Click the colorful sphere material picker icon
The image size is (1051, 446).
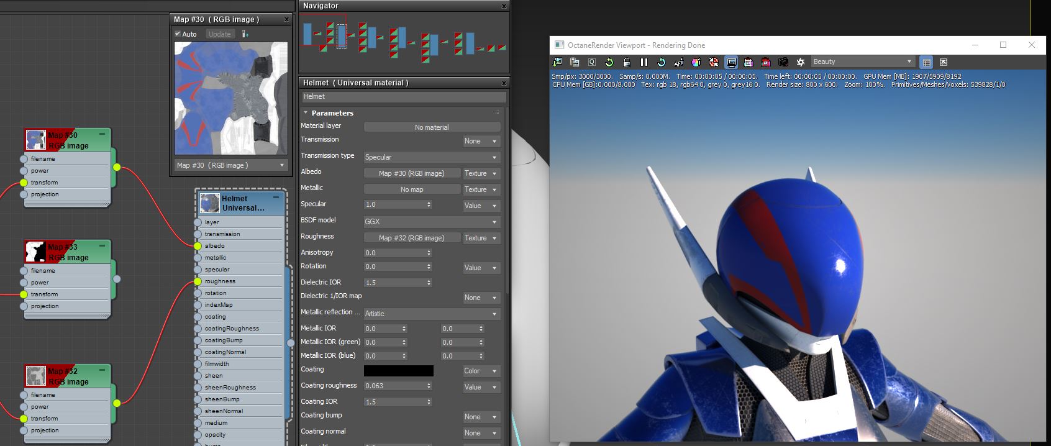[x=696, y=62]
